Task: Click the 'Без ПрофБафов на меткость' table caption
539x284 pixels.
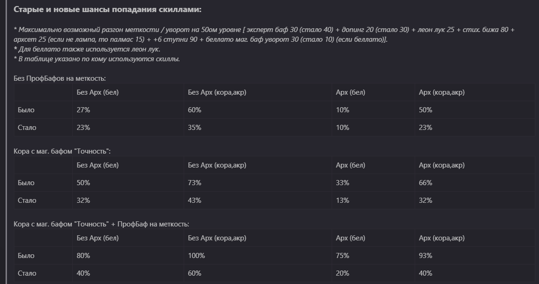Action: tap(59, 78)
